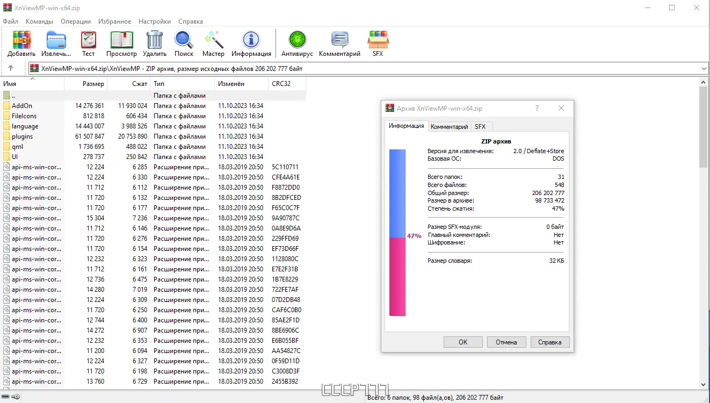710x403 pixels.
Task: Select the language folder icon
Action: pyautogui.click(x=6, y=126)
